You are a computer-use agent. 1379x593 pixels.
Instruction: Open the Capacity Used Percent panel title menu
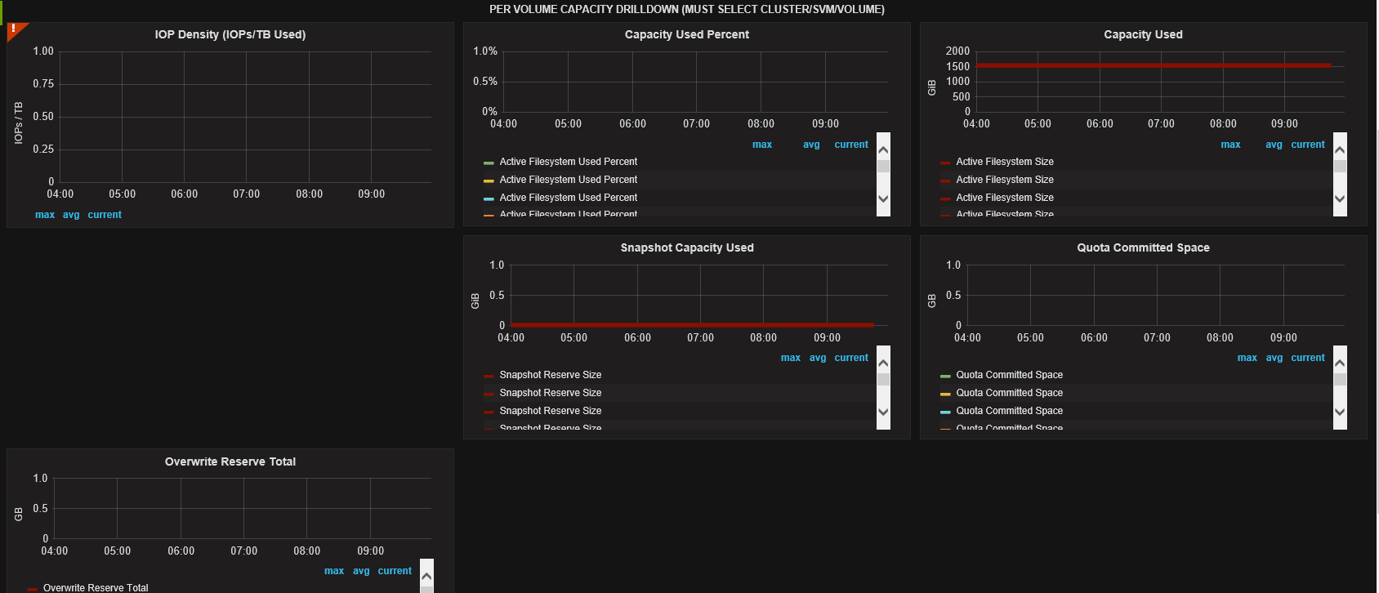[x=686, y=34]
